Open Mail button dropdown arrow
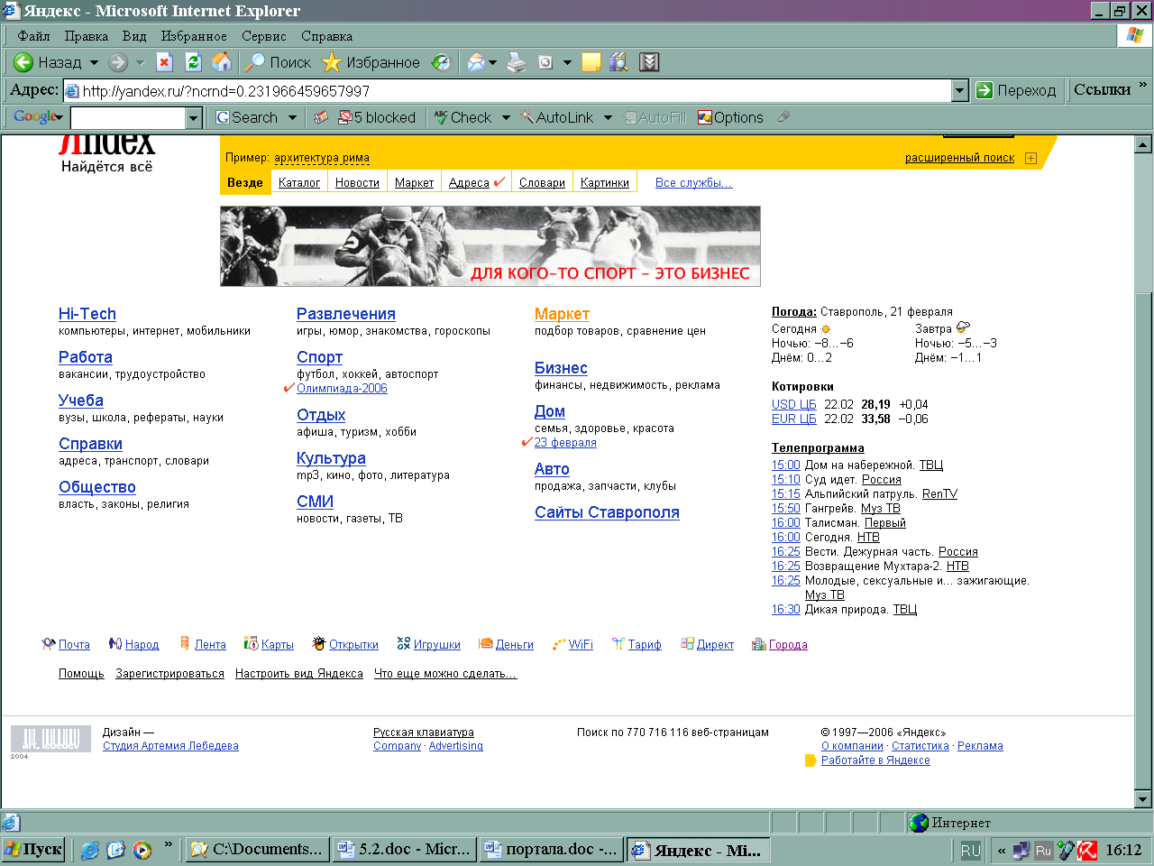Image resolution: width=1154 pixels, height=866 pixels. click(x=492, y=62)
